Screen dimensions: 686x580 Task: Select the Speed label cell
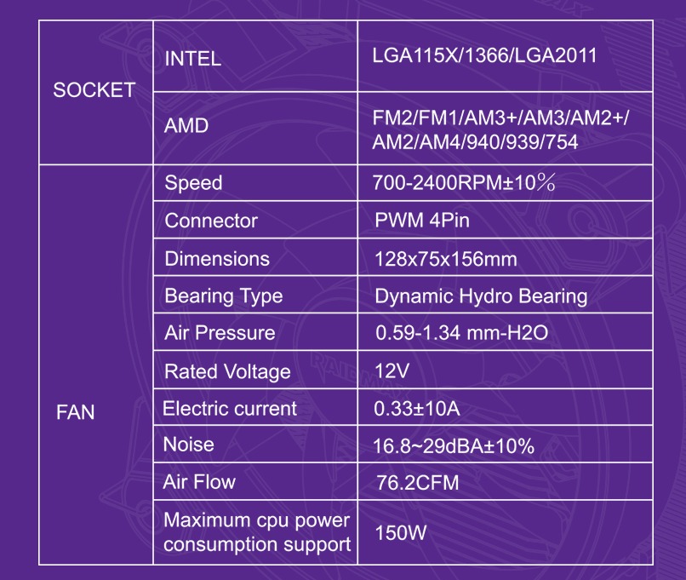tap(255, 183)
